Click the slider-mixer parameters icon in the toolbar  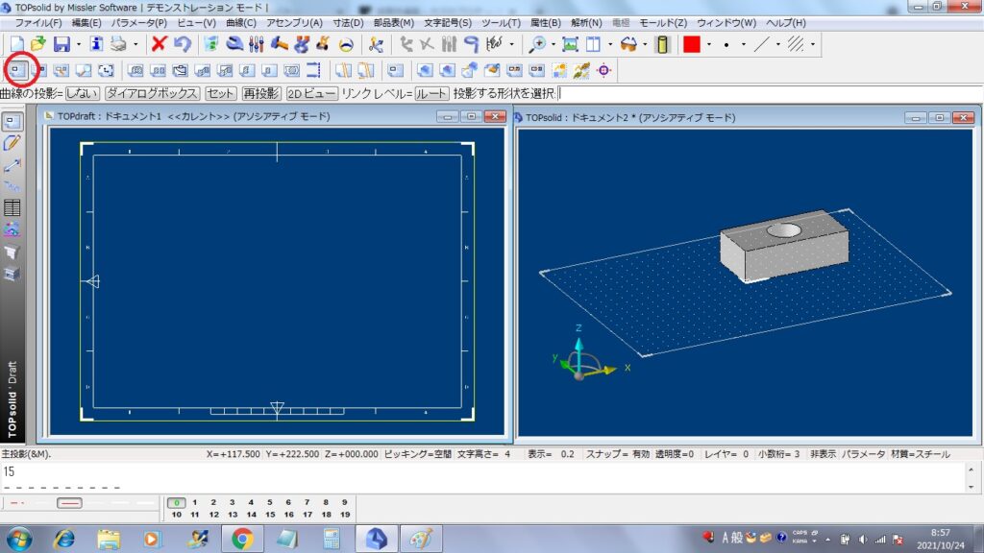click(x=256, y=44)
